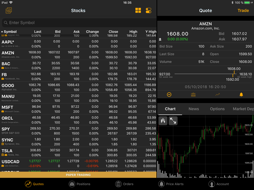The image size is (254, 190).
Task: Expand the chart to full screen
Action: (x=173, y=121)
